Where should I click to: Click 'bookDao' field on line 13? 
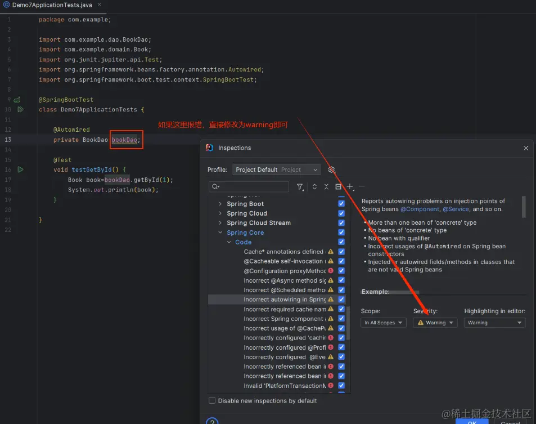pyautogui.click(x=124, y=140)
